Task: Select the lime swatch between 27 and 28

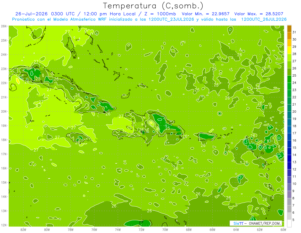Action: (289, 57)
